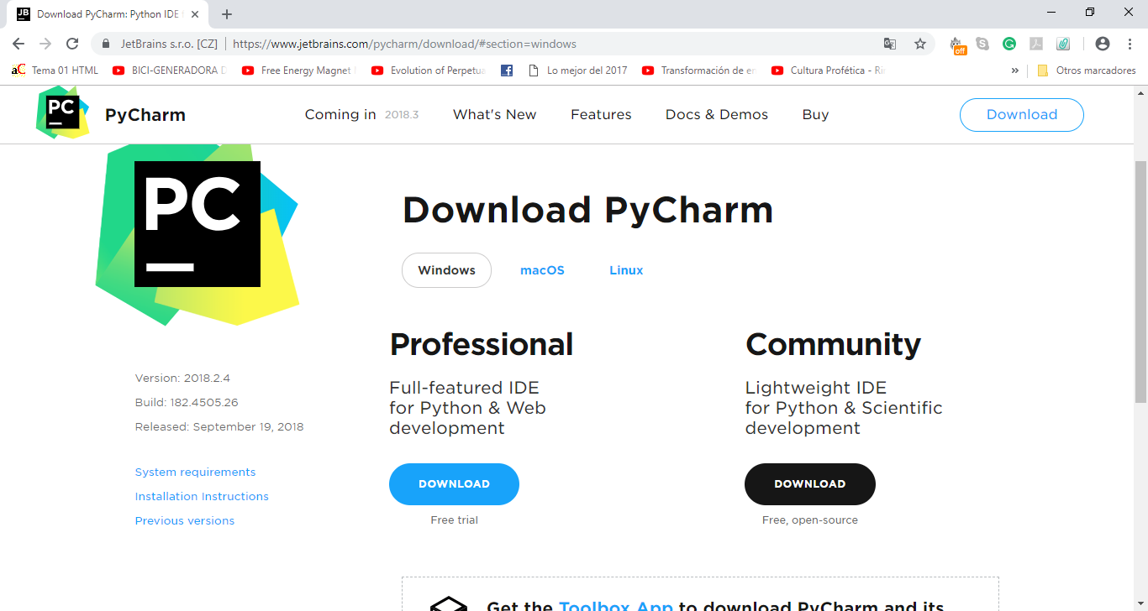Click the 'Free trial' caption
Screen dimensions: 1148x611
pyautogui.click(x=454, y=520)
